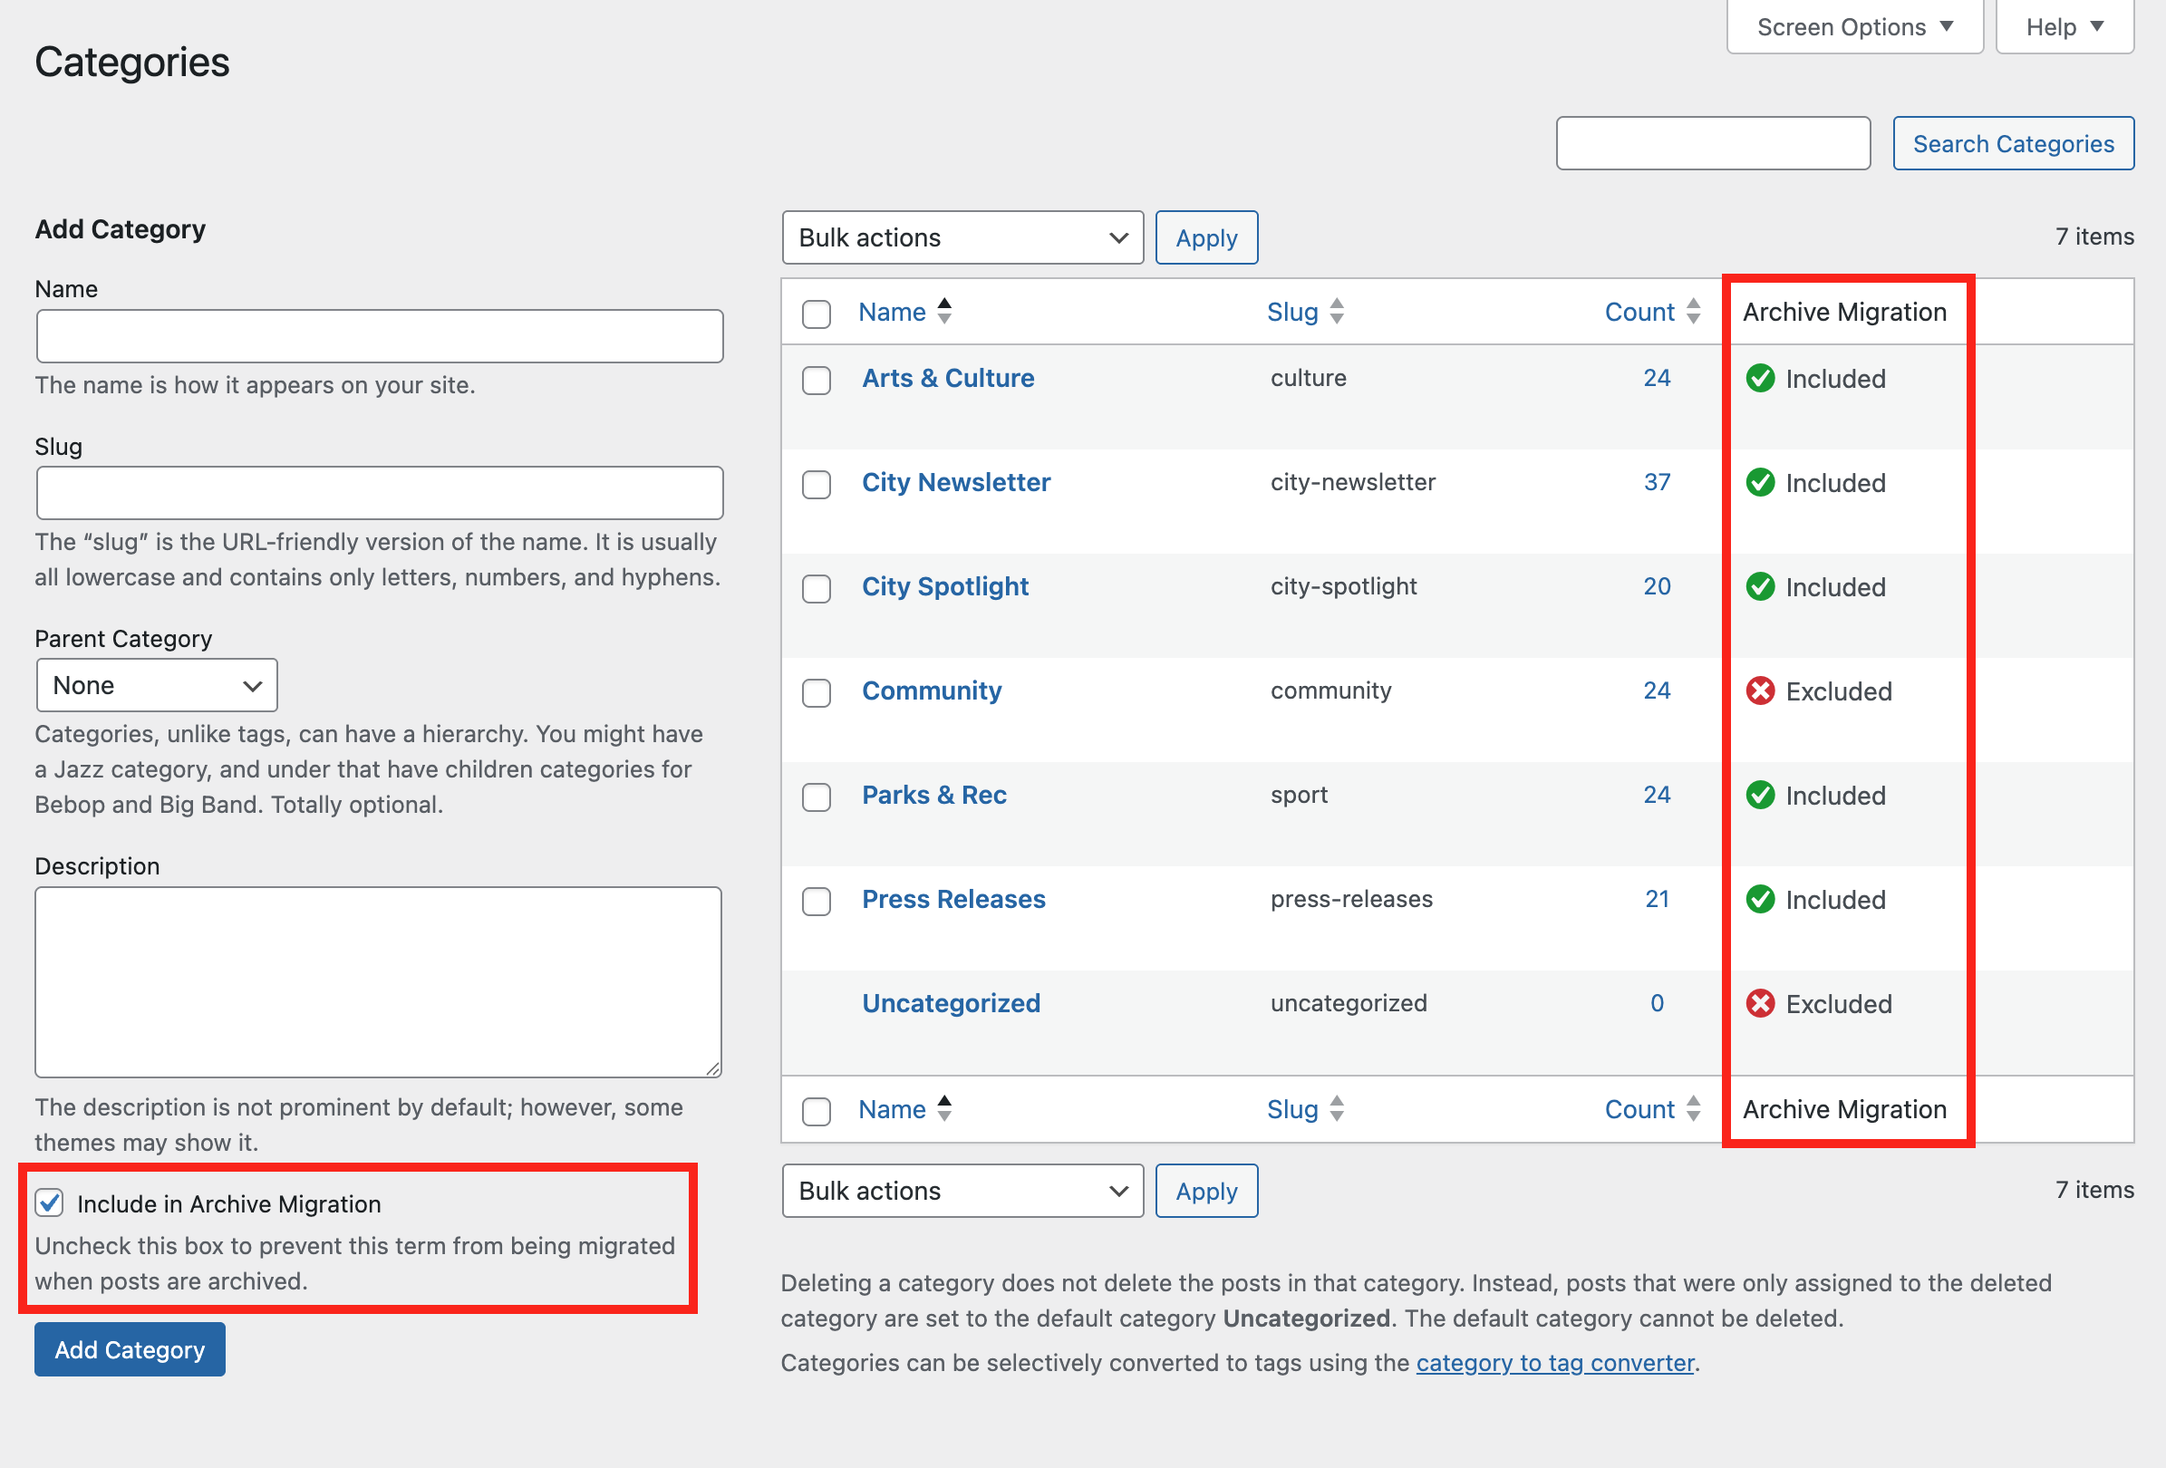
Task: Follow the category to tag converter link
Action: pyautogui.click(x=1553, y=1362)
